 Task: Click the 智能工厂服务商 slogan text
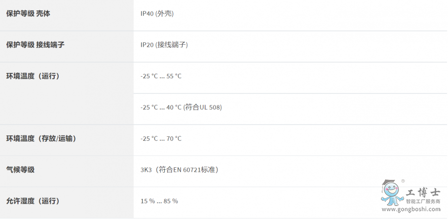(423, 202)
